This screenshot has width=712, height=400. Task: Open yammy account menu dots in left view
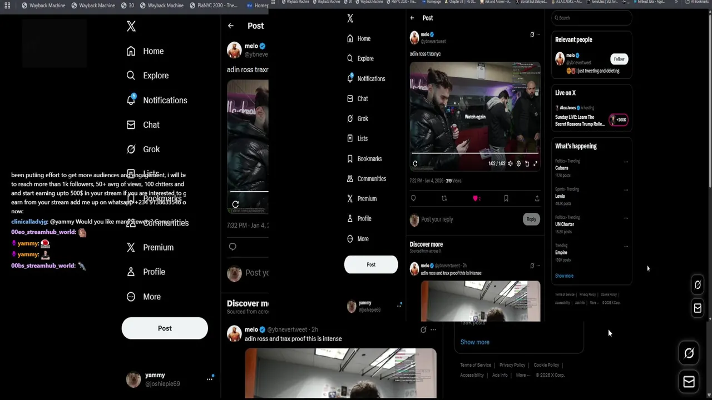210,379
